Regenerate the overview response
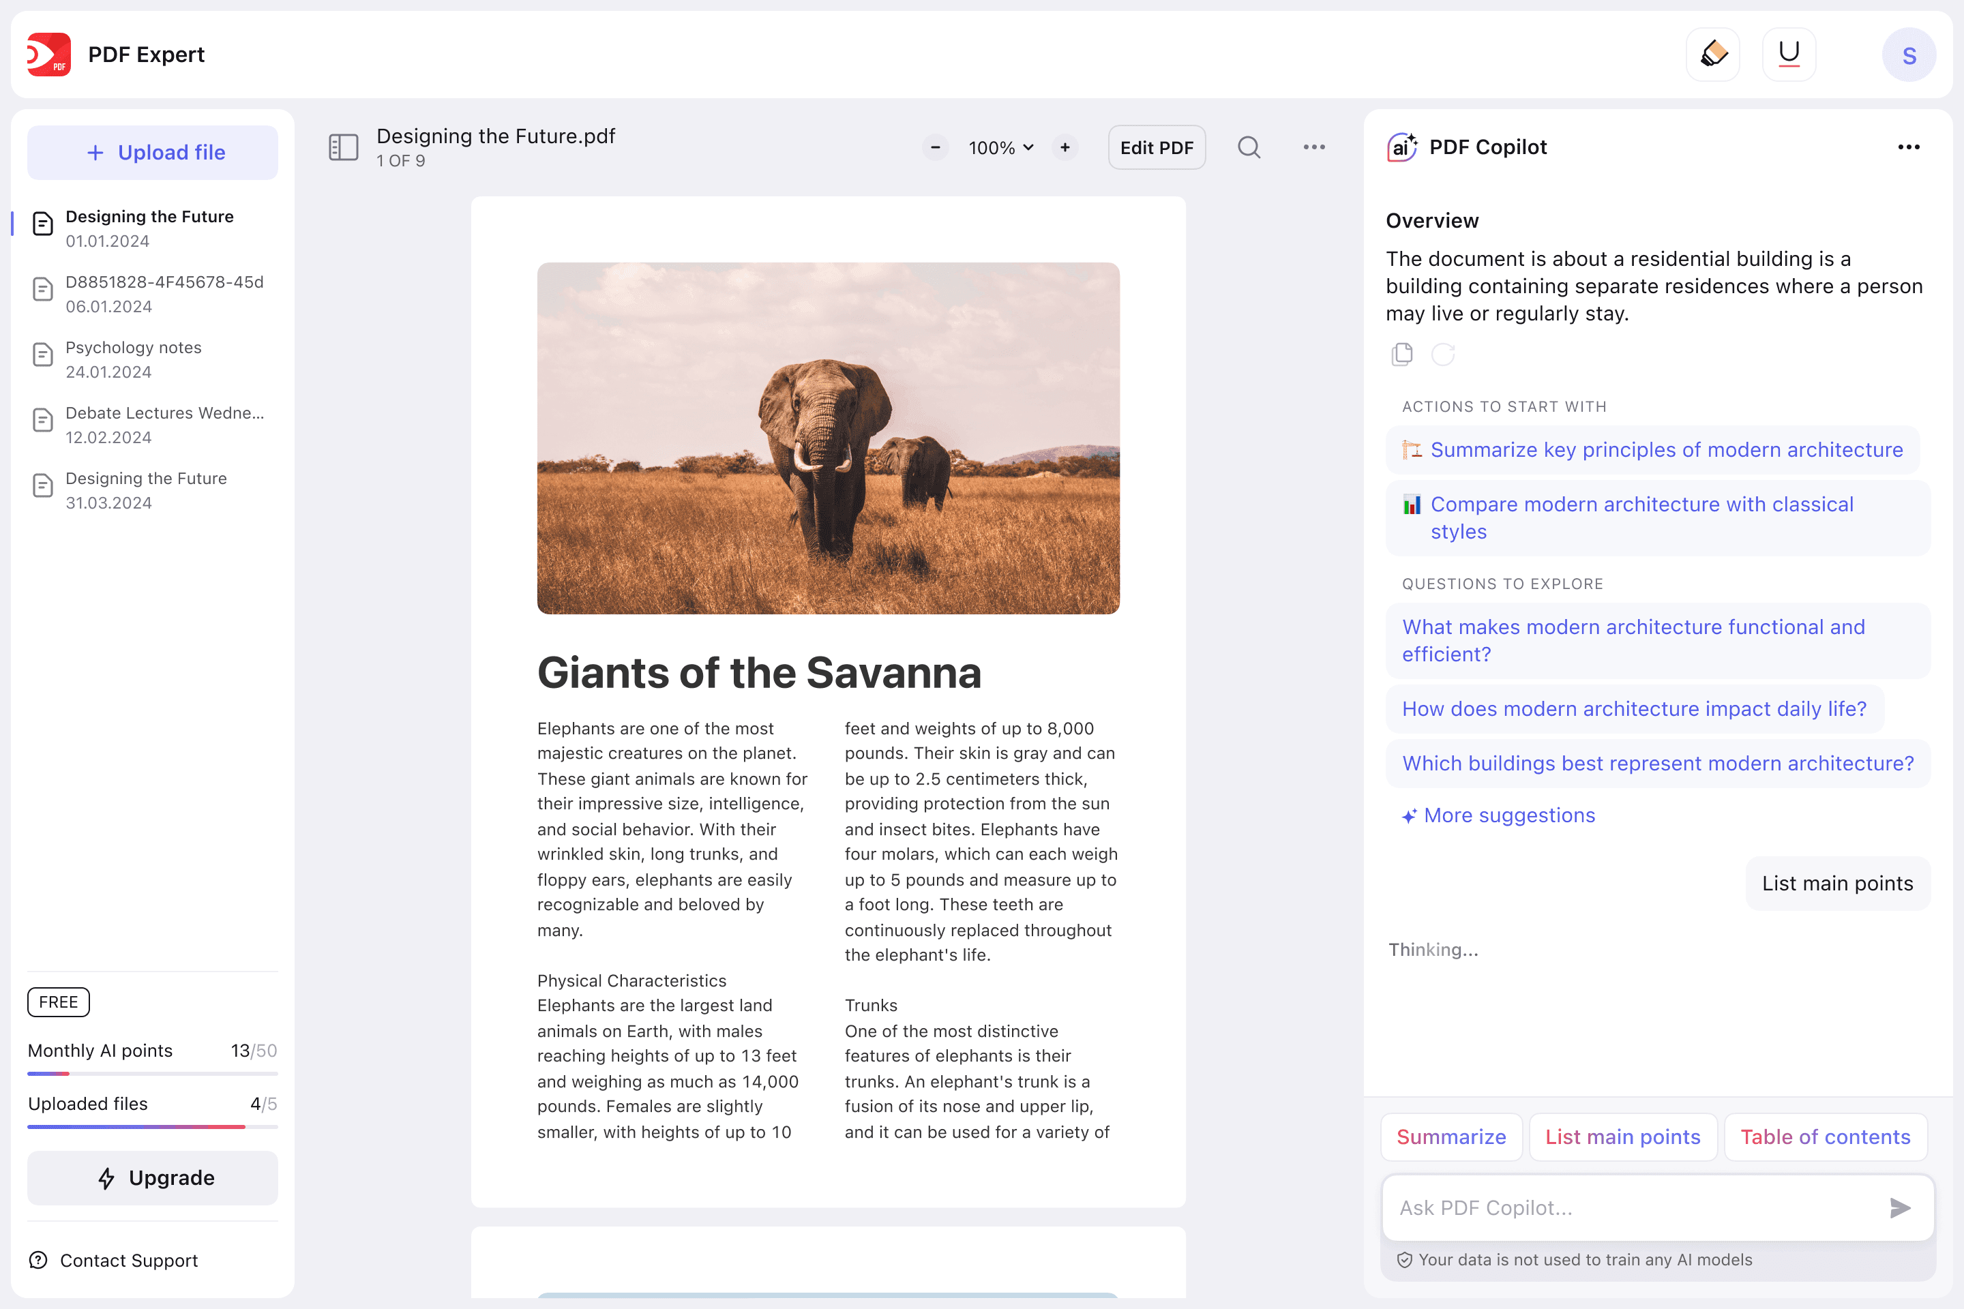The width and height of the screenshot is (1964, 1309). (x=1443, y=354)
